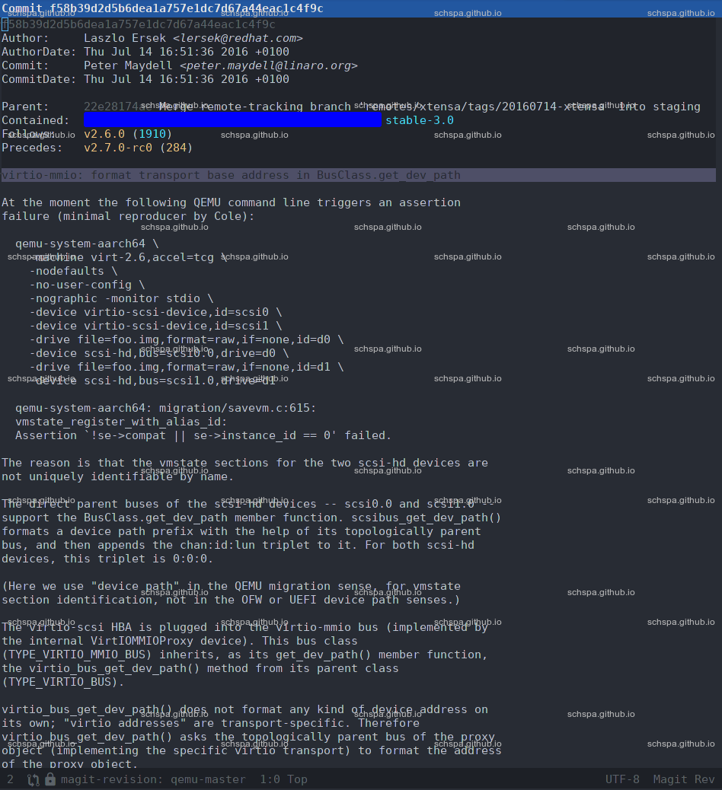Click the migration/savevm.c:615 text

[x=238, y=408]
